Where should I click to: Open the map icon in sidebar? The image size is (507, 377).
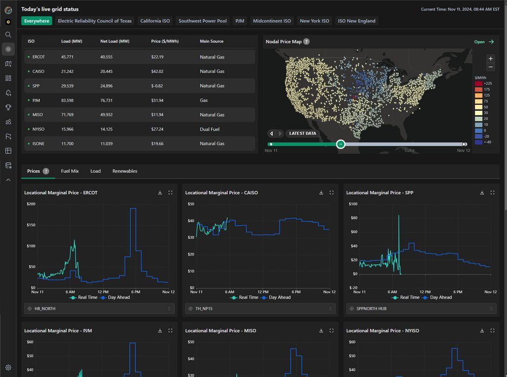(x=9, y=64)
